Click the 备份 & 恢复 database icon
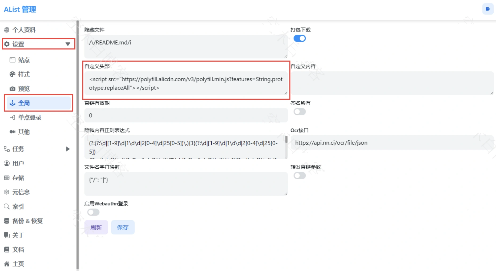Viewport: 496px width, 271px height. 7,221
